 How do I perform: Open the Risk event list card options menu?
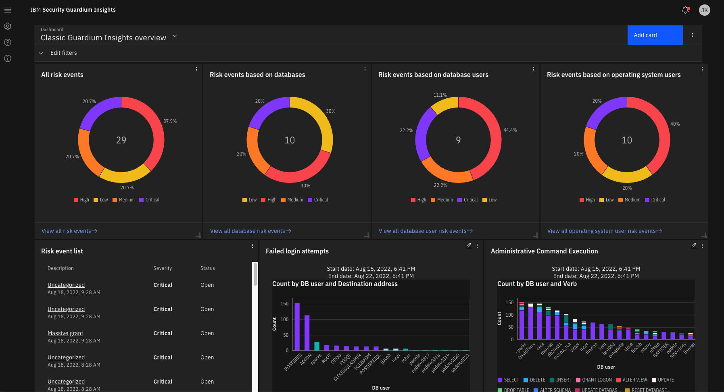coord(252,246)
